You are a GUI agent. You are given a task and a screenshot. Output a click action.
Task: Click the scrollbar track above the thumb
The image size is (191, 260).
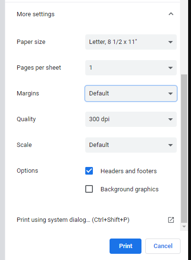[x=184, y=38]
